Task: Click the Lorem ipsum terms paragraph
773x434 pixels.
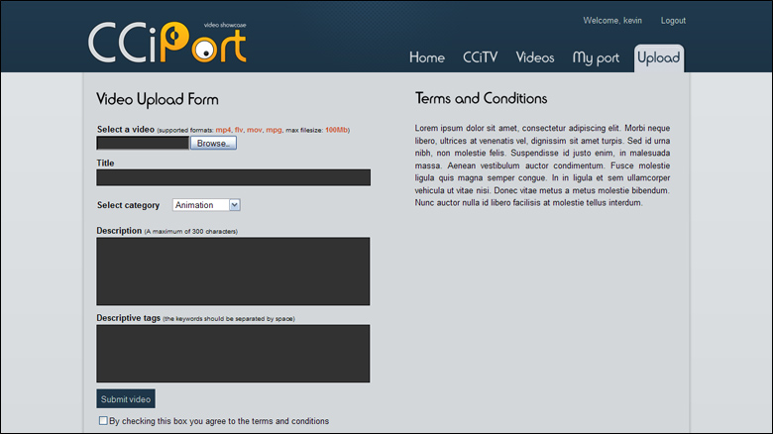Action: pyautogui.click(x=542, y=164)
